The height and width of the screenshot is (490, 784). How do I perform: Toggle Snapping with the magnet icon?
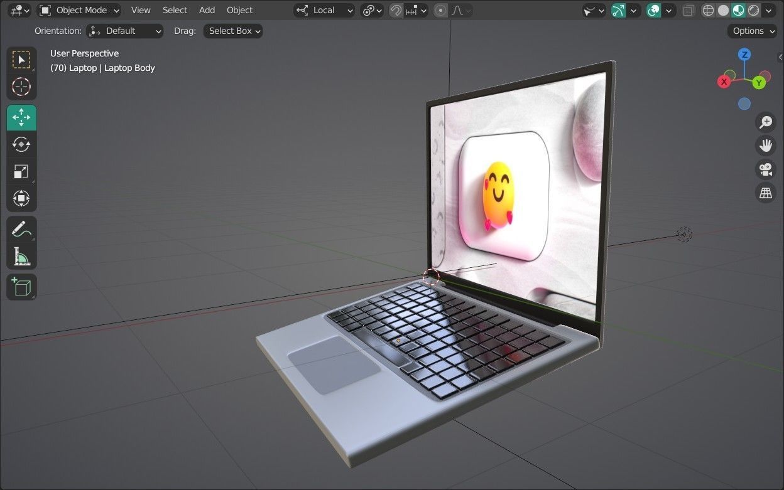click(396, 10)
